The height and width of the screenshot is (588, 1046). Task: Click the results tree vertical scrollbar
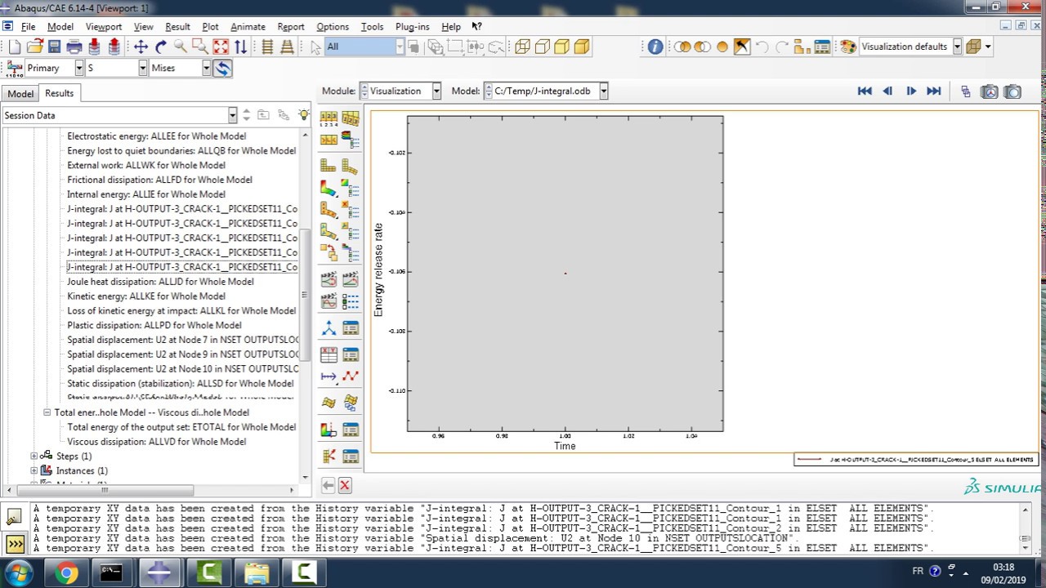[306, 294]
